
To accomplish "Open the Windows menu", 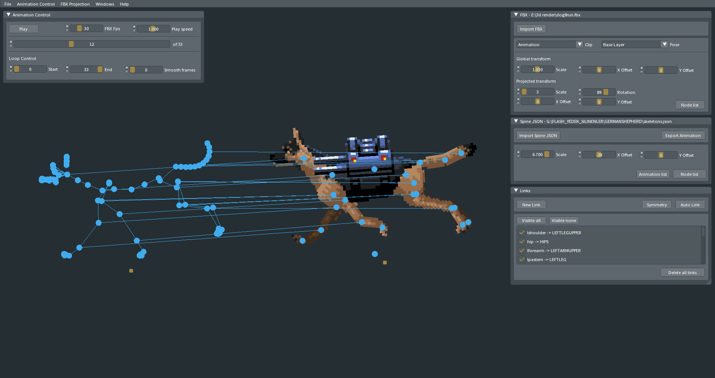I will (105, 4).
